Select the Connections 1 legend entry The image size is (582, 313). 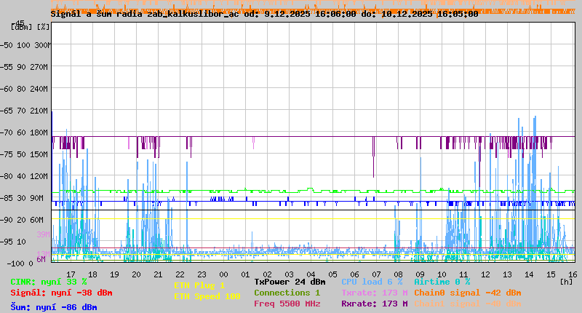click(x=287, y=293)
